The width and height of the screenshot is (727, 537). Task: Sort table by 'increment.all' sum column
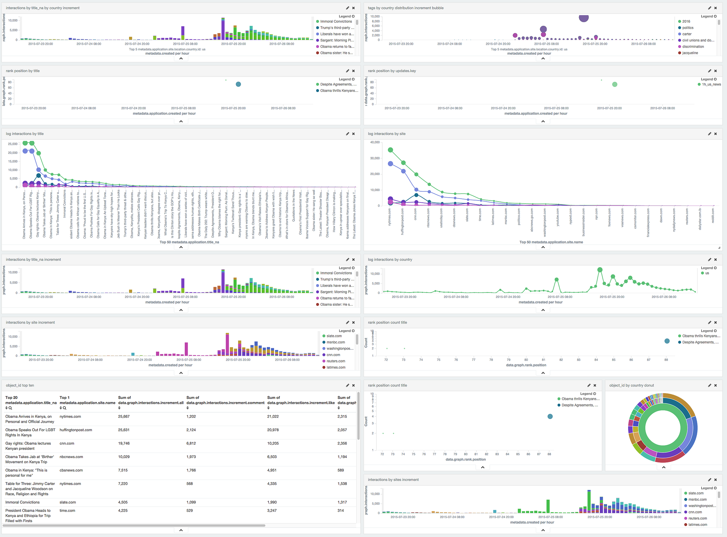[119, 408]
